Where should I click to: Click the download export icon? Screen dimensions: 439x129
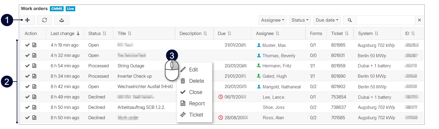(62, 20)
